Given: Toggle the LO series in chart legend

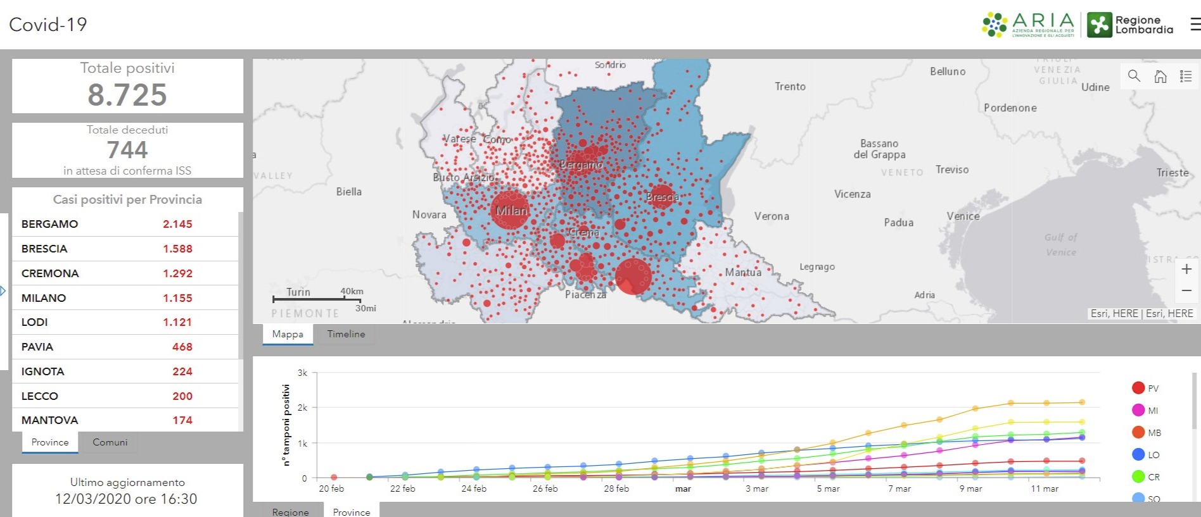Looking at the screenshot, I should point(1145,455).
